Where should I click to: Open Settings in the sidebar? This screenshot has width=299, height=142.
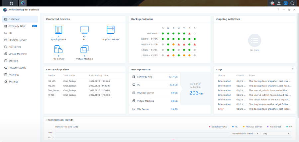click(20, 82)
